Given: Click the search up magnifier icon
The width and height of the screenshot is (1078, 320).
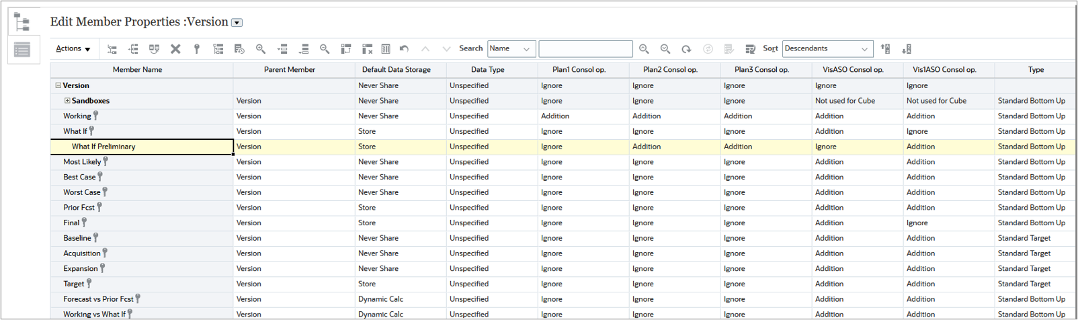Looking at the screenshot, I should [644, 48].
